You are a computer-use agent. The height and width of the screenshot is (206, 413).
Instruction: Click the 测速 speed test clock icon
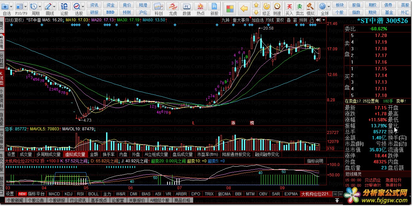[x=277, y=6]
